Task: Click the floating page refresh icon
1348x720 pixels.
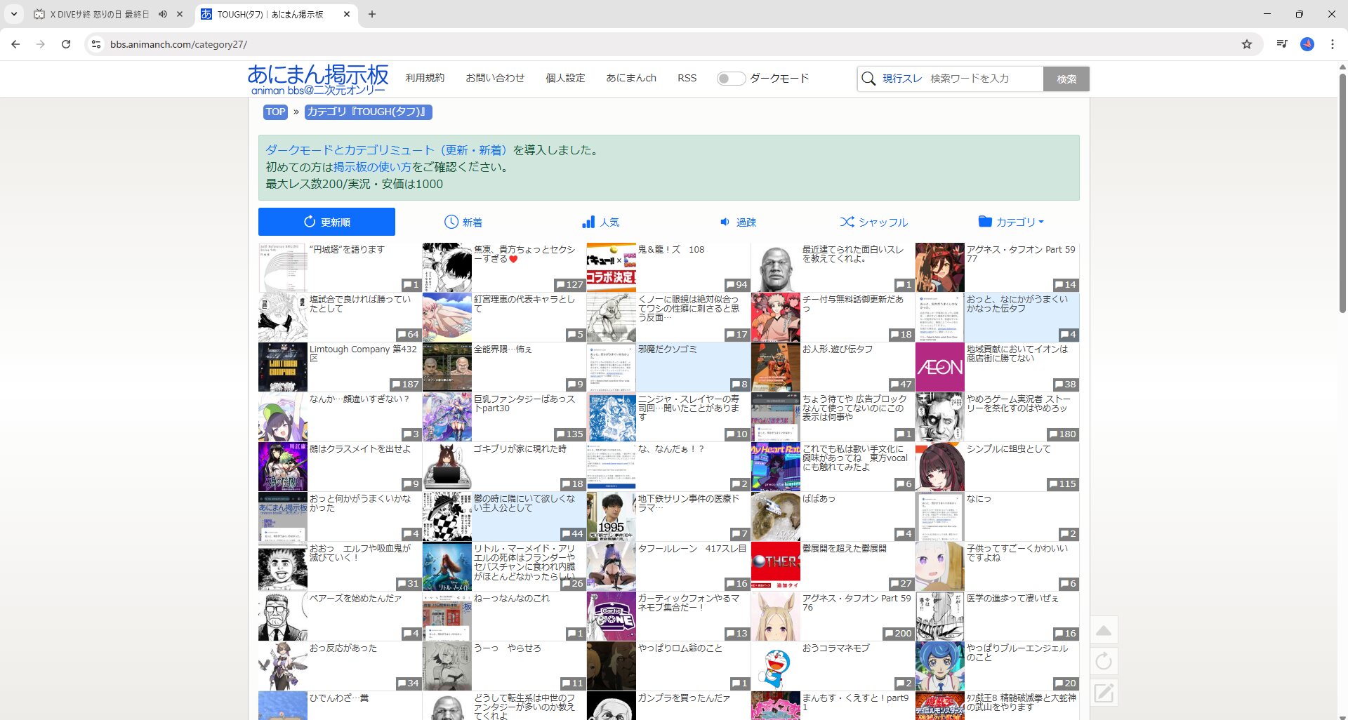Action: [x=1104, y=661]
